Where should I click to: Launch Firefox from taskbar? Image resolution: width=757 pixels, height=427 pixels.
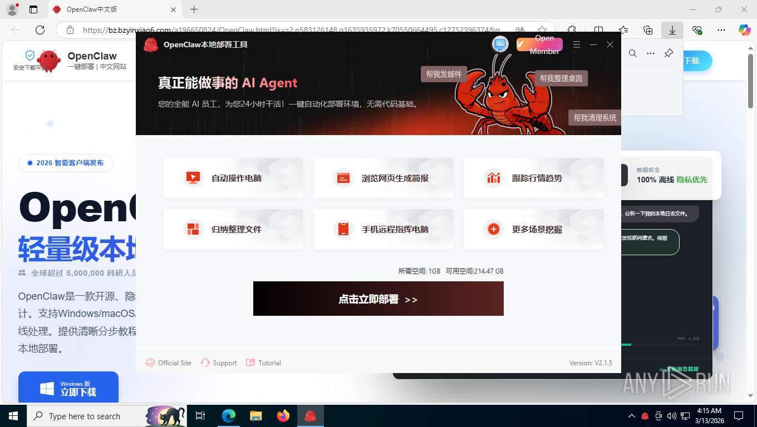click(283, 416)
